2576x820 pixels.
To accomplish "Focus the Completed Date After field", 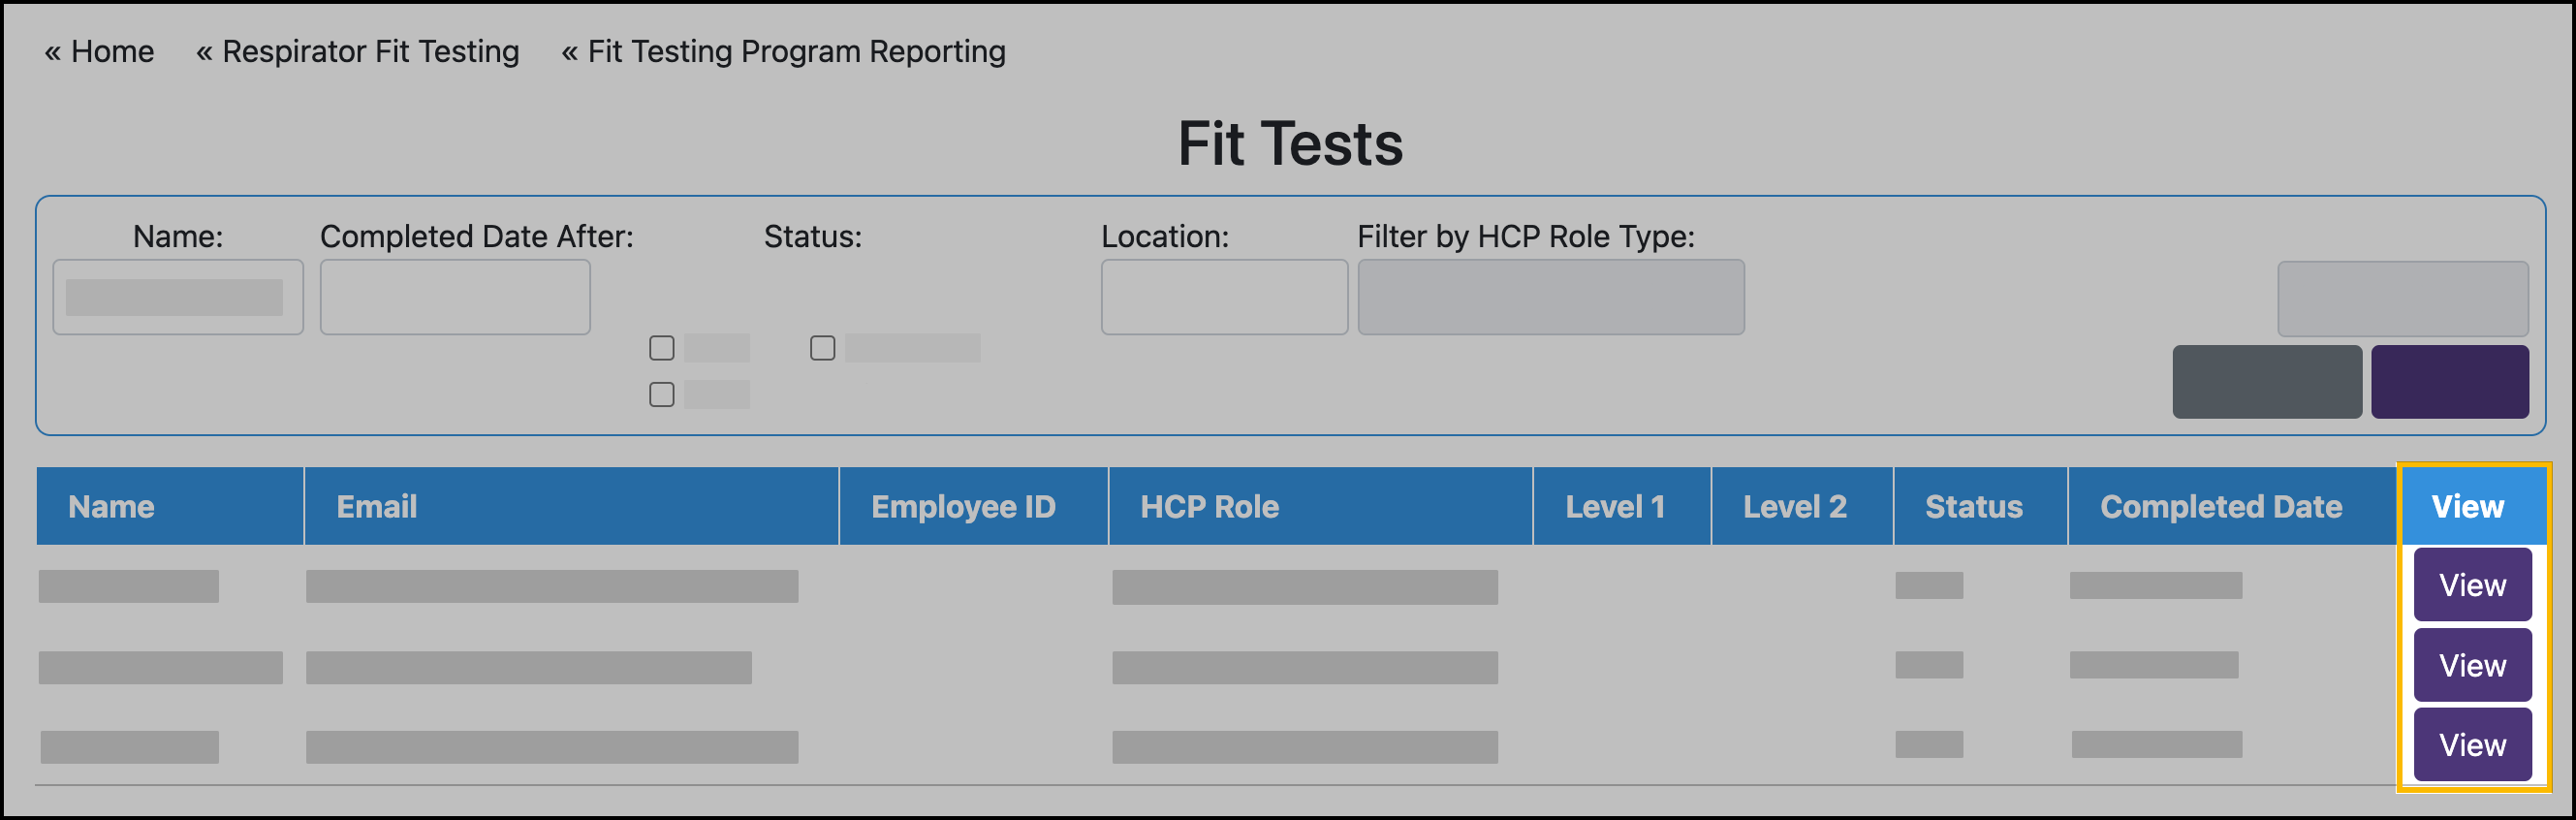I will click(454, 297).
